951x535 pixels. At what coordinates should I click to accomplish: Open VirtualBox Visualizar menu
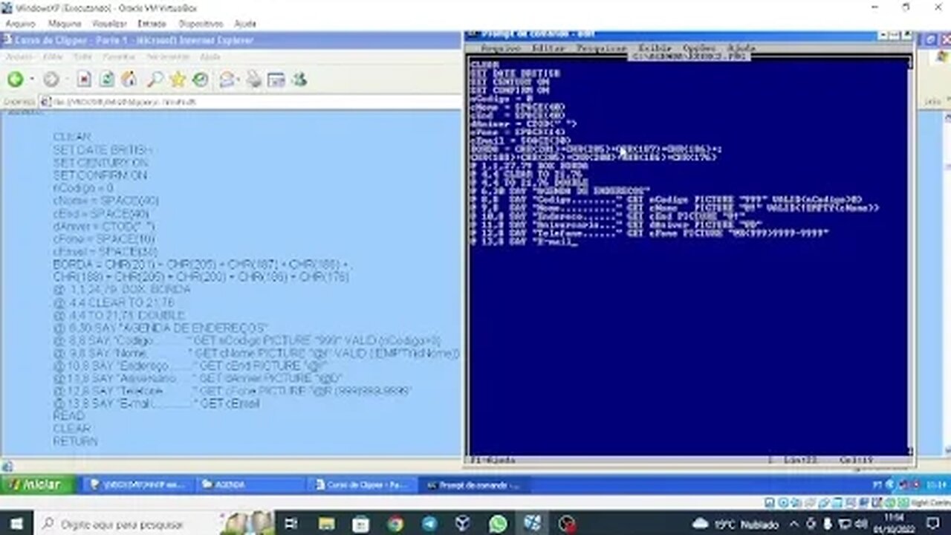(x=109, y=24)
